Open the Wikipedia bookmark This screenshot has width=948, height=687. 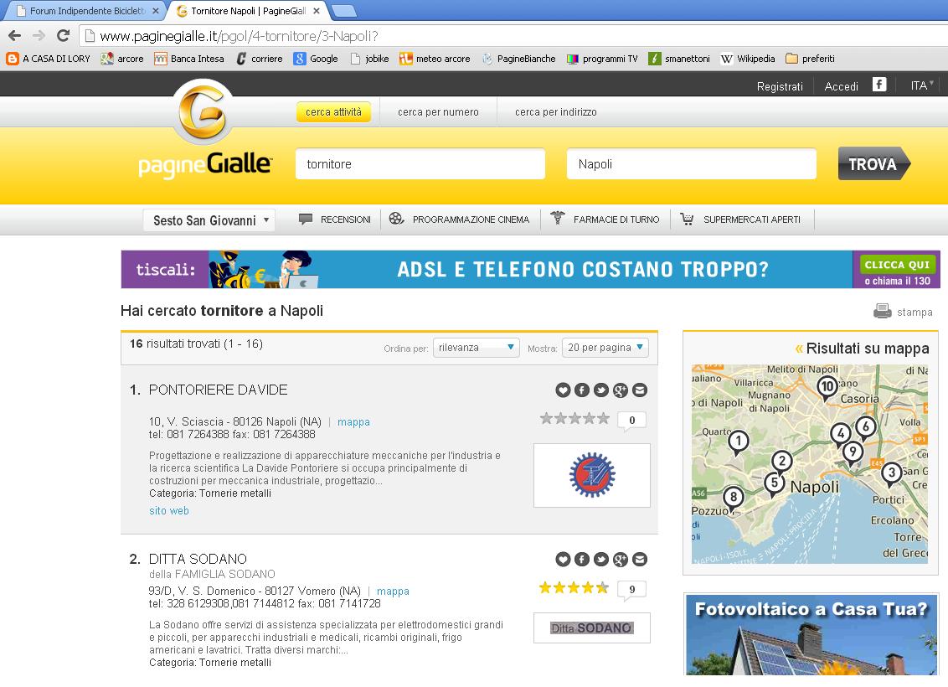748,59
